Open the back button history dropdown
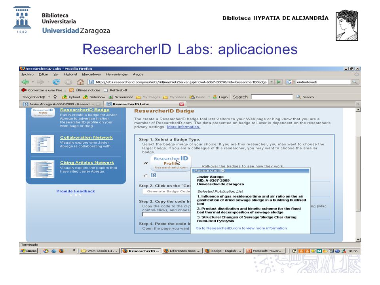Image resolution: width=380 pixels, height=285 pixels. pos(33,82)
